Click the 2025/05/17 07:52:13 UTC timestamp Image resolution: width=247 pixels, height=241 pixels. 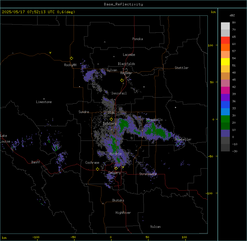(28, 12)
